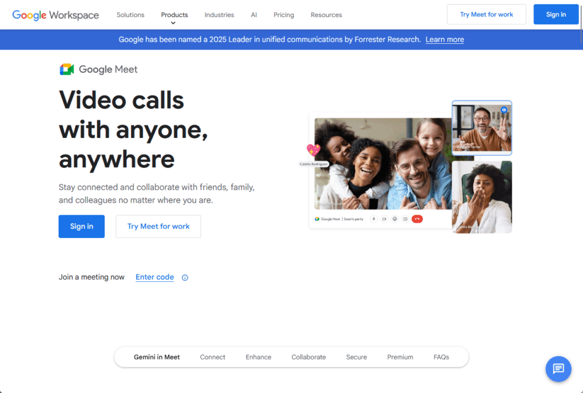The image size is (583, 393).
Task: Select the Secure tab
Action: pos(356,357)
